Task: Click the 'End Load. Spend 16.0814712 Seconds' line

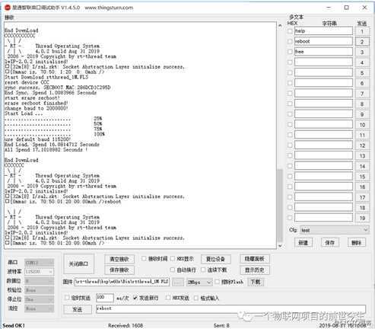Action: [52, 145]
